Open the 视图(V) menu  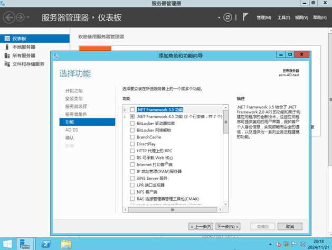click(x=301, y=17)
